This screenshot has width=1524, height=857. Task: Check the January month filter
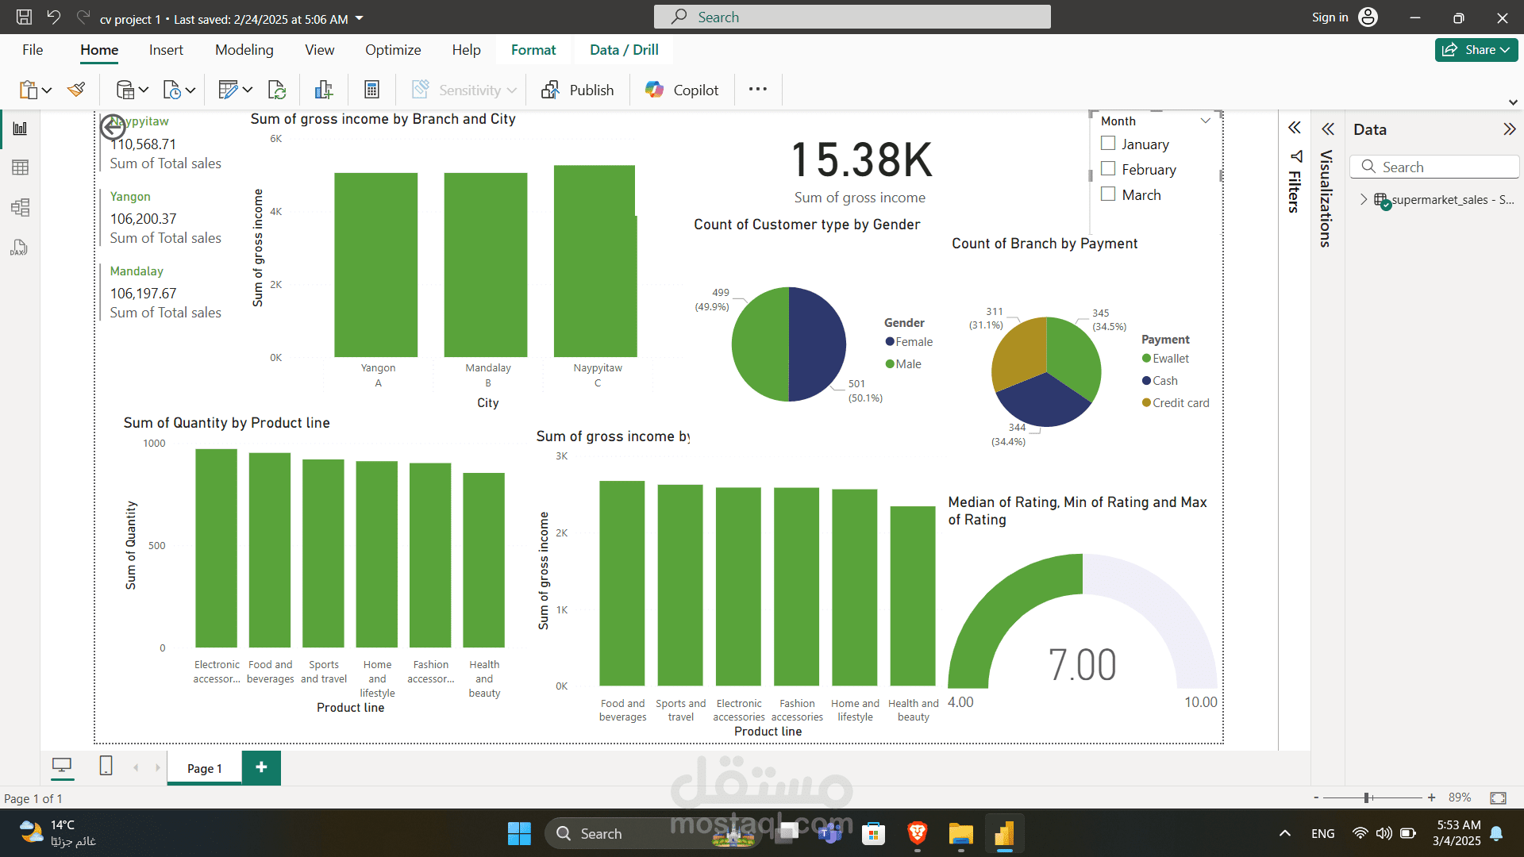click(x=1108, y=144)
